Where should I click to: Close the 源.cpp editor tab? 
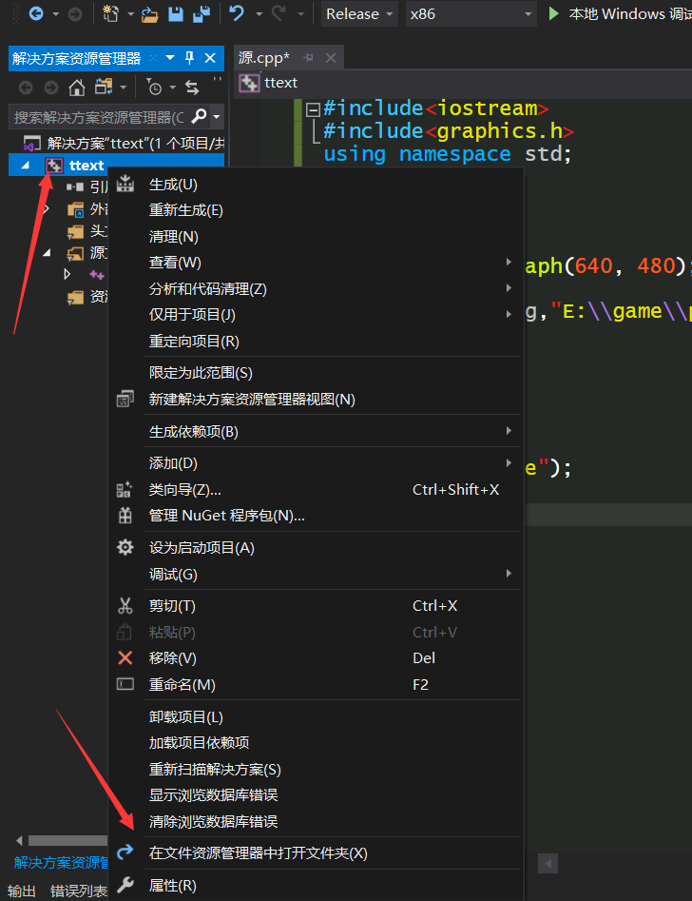[330, 57]
